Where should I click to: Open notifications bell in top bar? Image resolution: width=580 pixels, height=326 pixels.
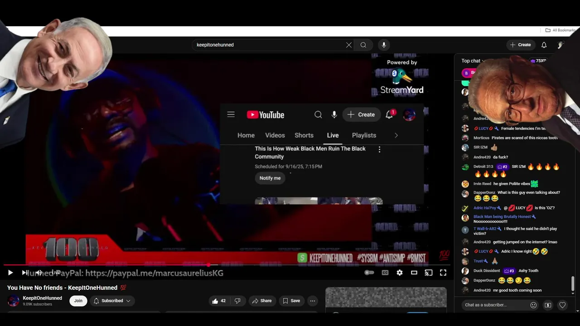[544, 45]
